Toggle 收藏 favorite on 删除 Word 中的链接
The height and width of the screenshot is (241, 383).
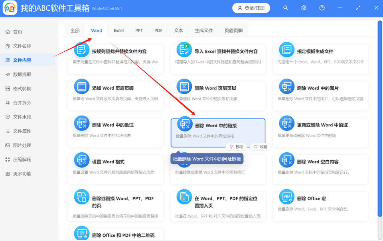pyautogui.click(x=260, y=147)
